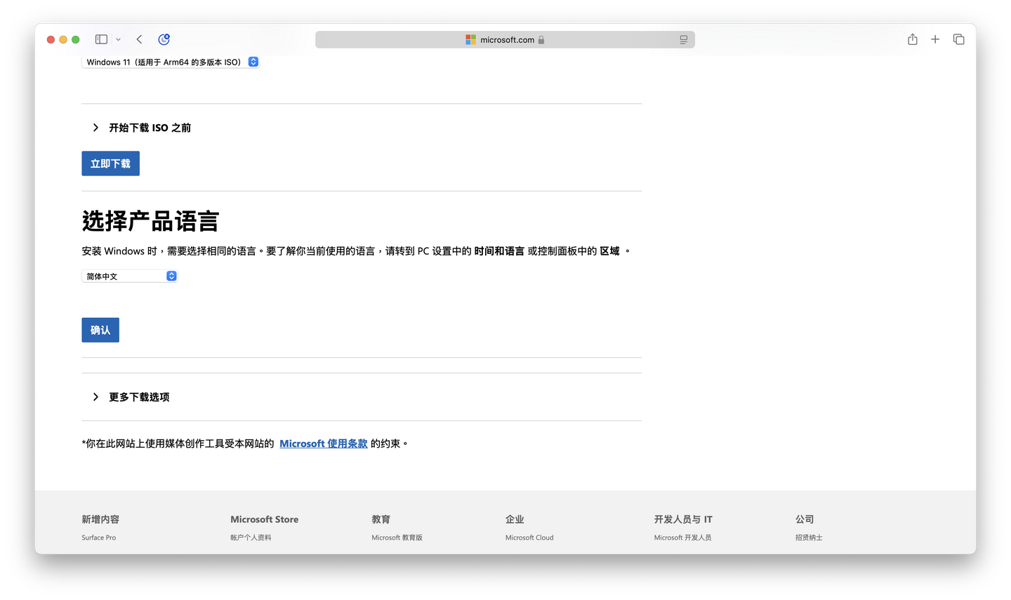Expand the 更多下载选项 section
The image size is (1011, 600).
pos(131,397)
